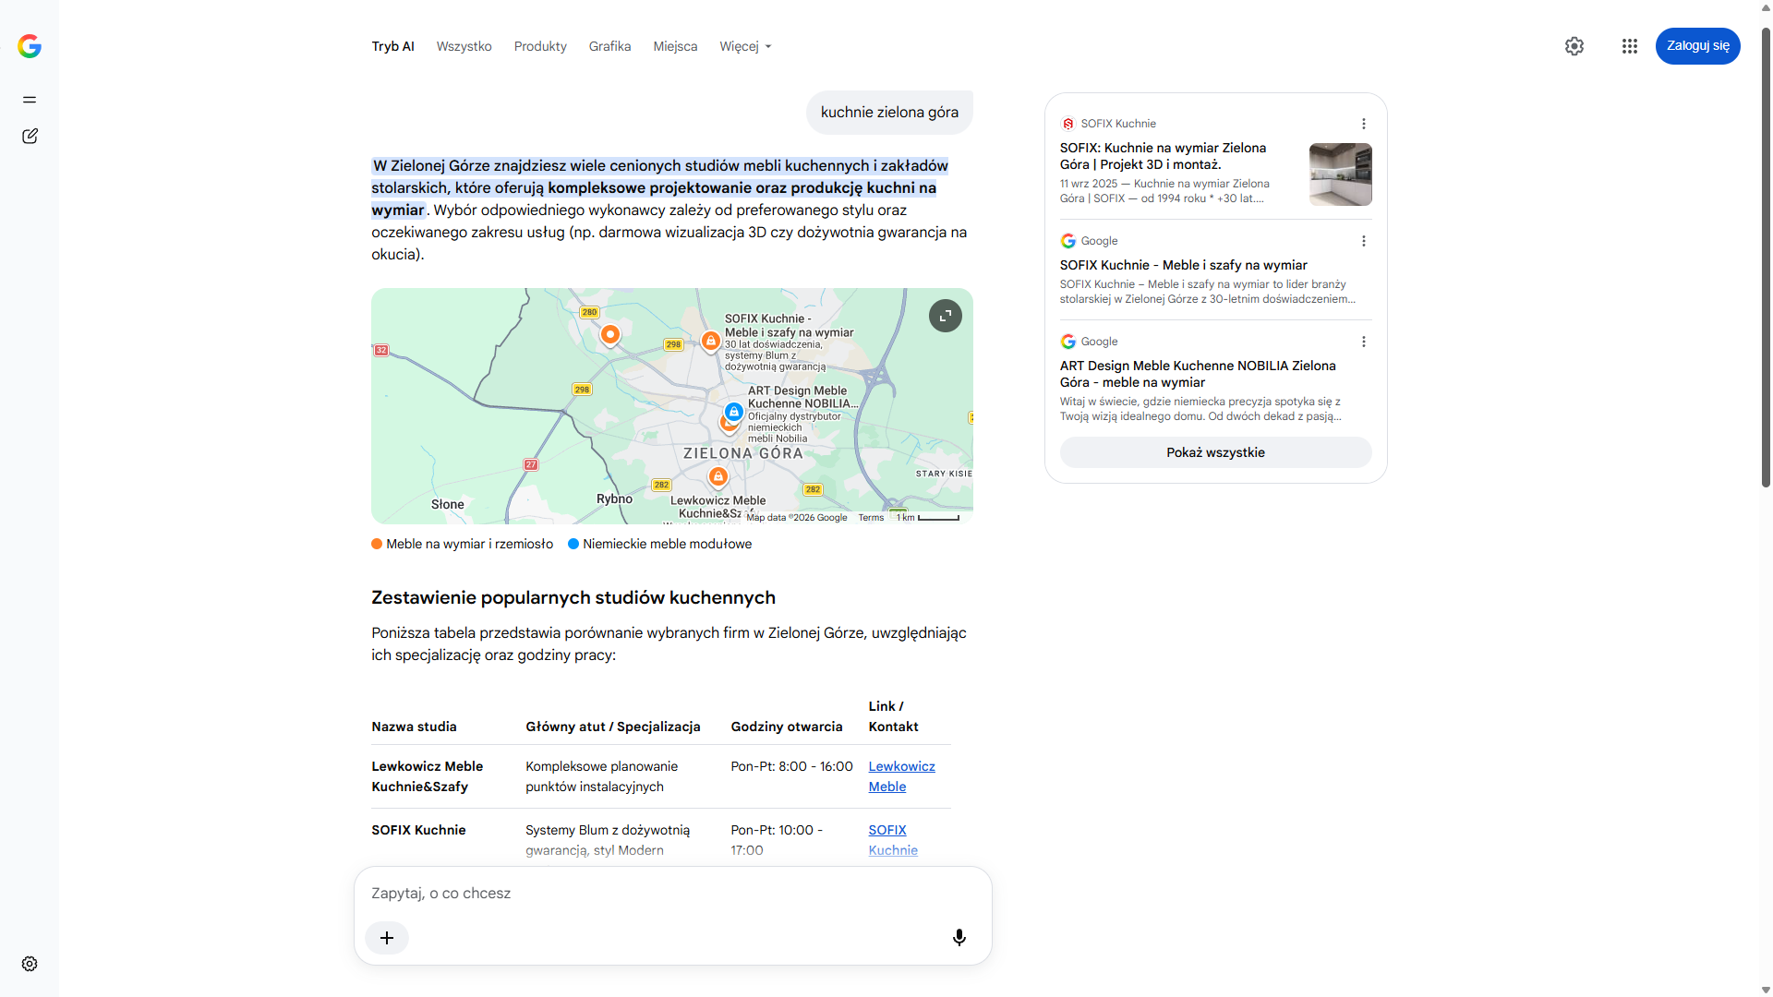Select the SOFIX Kuchnie map pin
Screen dimensions: 1773x997
coord(710,342)
